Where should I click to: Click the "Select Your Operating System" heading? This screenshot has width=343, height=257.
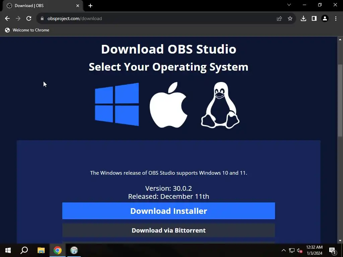(x=168, y=67)
